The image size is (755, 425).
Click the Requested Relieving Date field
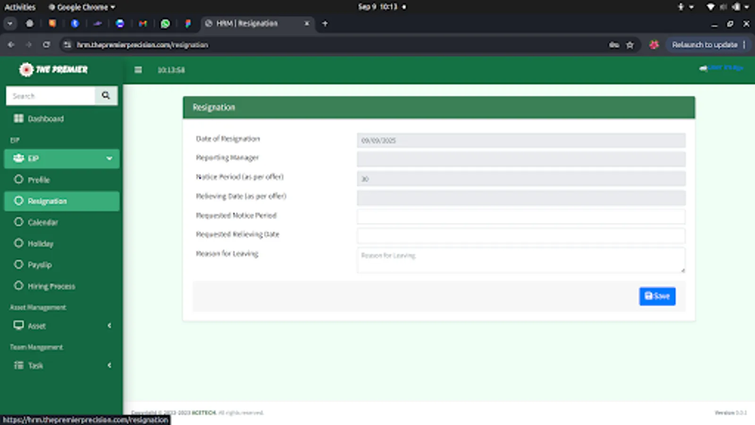coord(521,235)
